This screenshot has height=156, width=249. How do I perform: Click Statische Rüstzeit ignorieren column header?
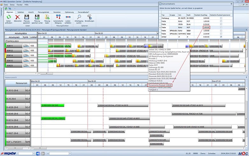coord(221,15)
